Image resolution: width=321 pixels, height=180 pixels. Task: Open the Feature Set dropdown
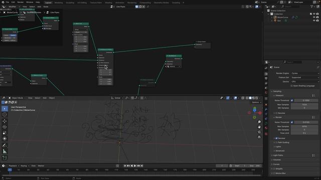(x=305, y=77)
